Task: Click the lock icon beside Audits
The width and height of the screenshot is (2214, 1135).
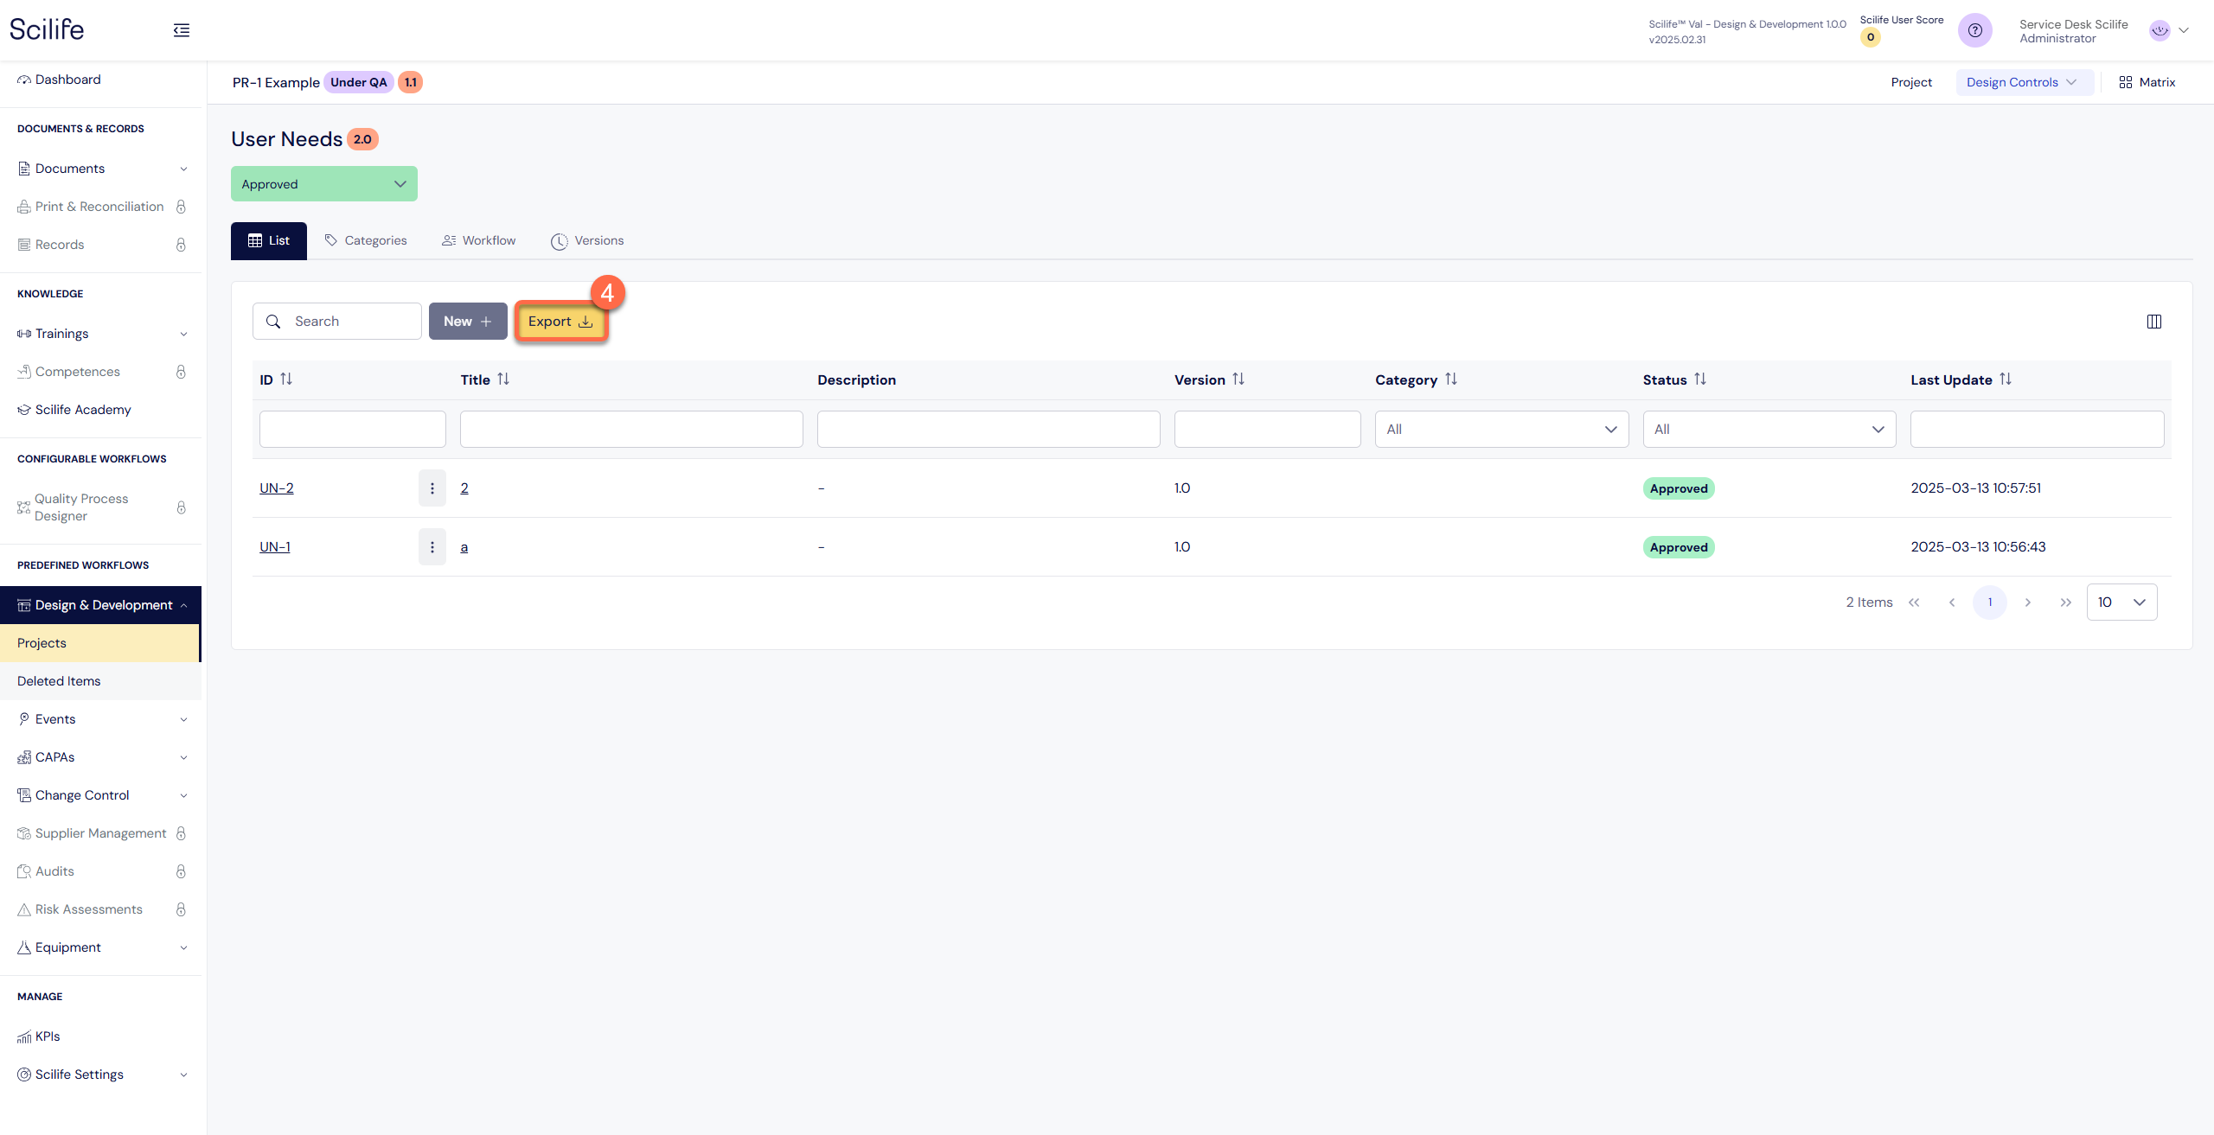Action: coord(181,871)
